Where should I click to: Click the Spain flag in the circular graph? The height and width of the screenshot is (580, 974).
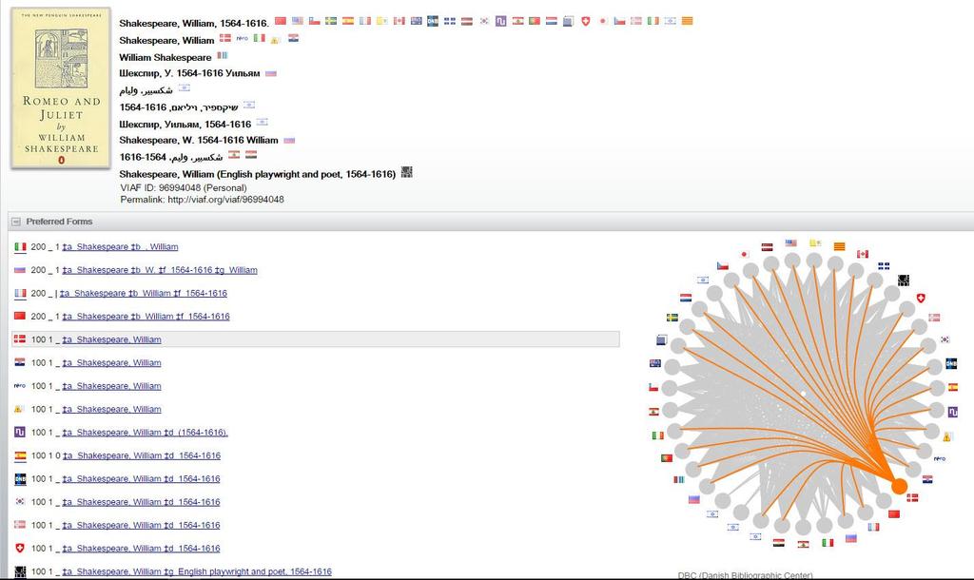[x=952, y=387]
